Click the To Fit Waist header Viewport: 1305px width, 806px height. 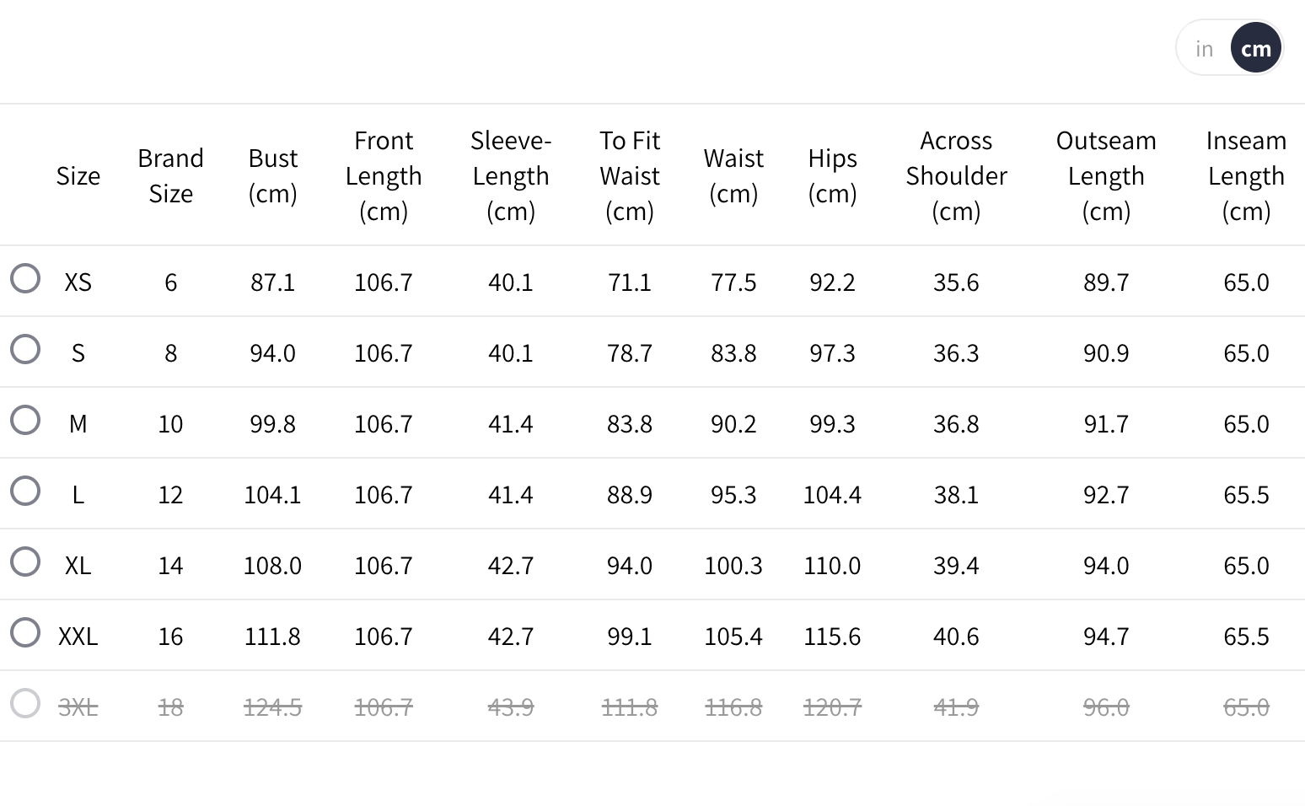[x=630, y=176]
